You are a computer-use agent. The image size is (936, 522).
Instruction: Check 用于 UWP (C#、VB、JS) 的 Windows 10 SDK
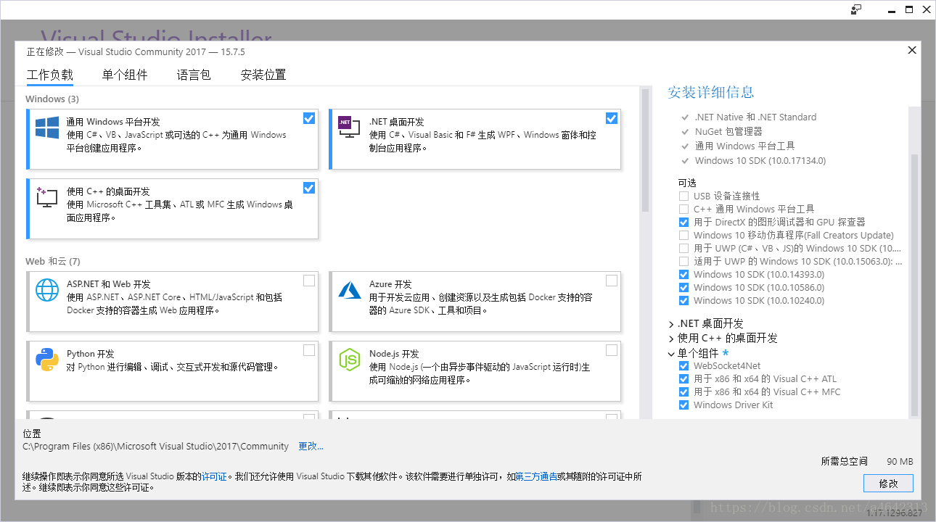pos(683,248)
